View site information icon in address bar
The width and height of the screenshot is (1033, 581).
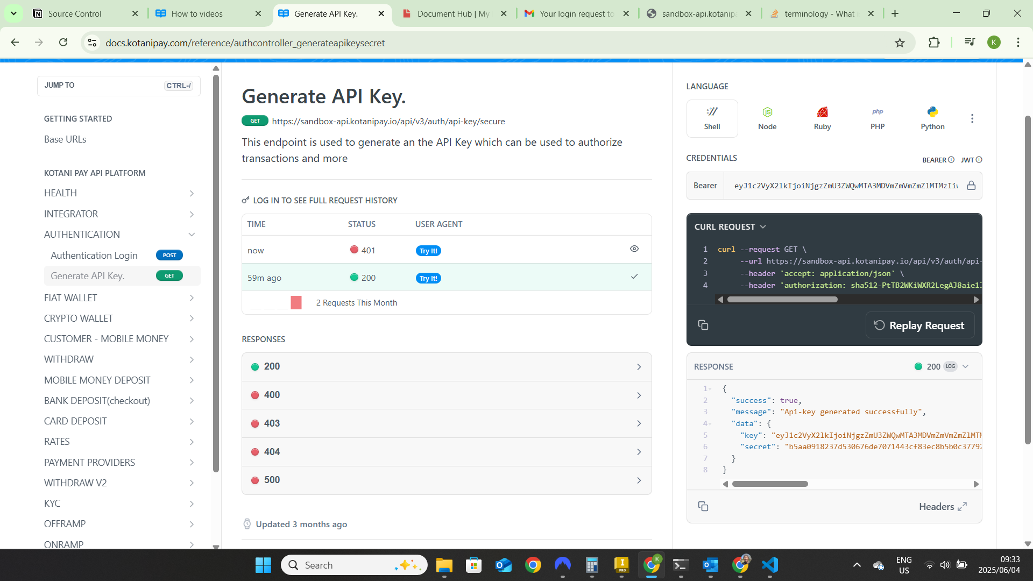tap(93, 42)
